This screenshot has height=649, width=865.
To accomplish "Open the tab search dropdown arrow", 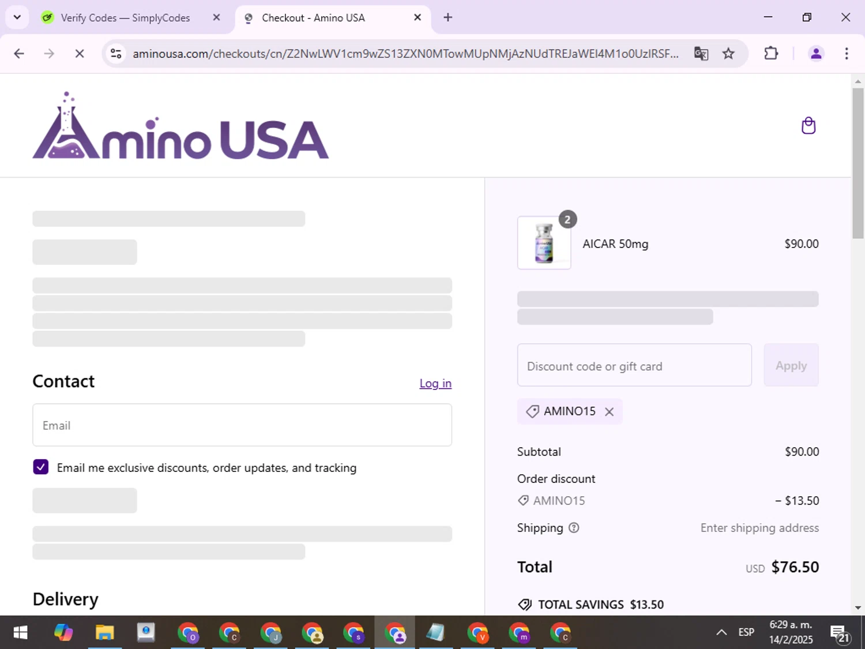I will [x=17, y=17].
